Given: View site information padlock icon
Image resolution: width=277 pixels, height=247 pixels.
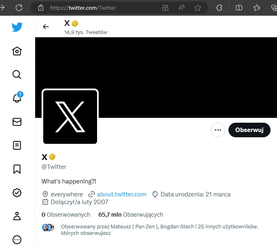Looking at the screenshot, I should 41,8.
